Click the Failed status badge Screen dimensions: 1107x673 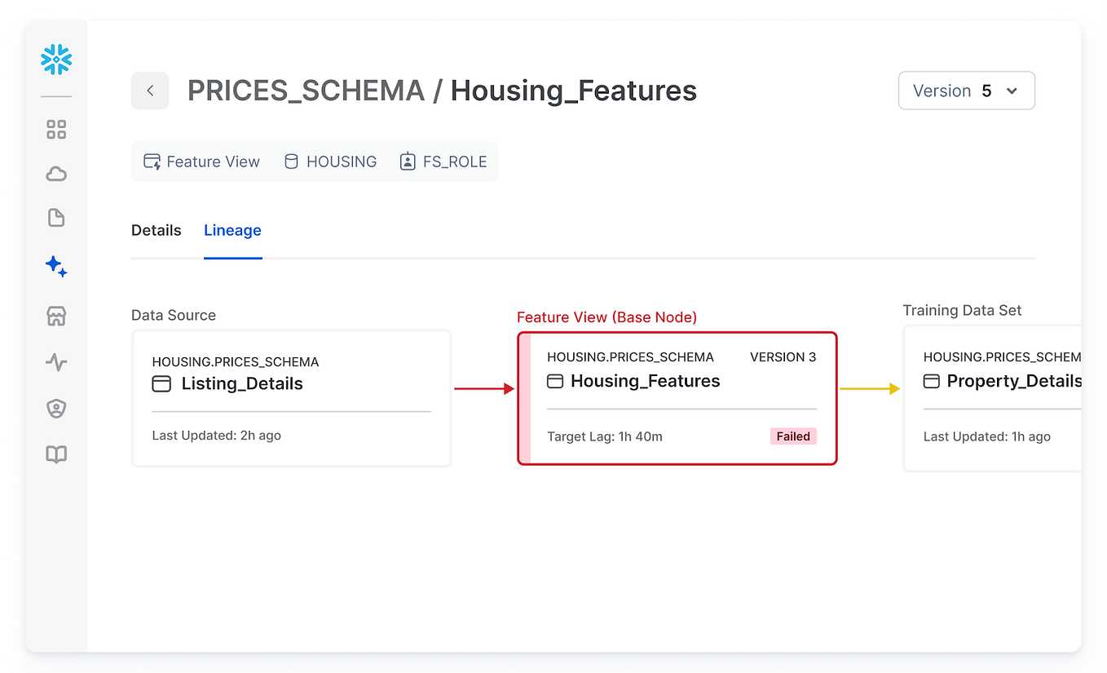coord(792,436)
